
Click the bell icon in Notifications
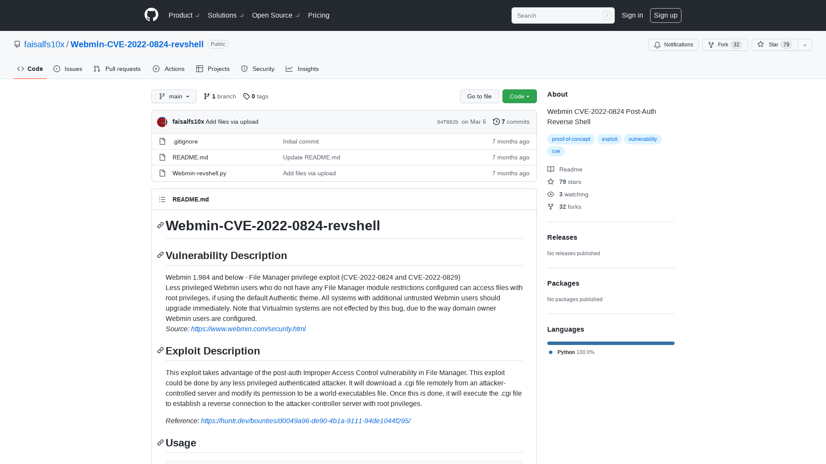tap(657, 45)
